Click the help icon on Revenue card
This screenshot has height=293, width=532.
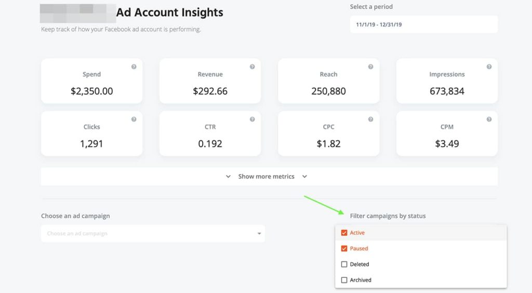252,66
